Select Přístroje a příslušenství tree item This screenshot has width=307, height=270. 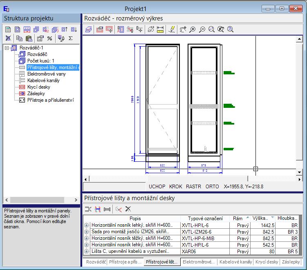pos(51,100)
